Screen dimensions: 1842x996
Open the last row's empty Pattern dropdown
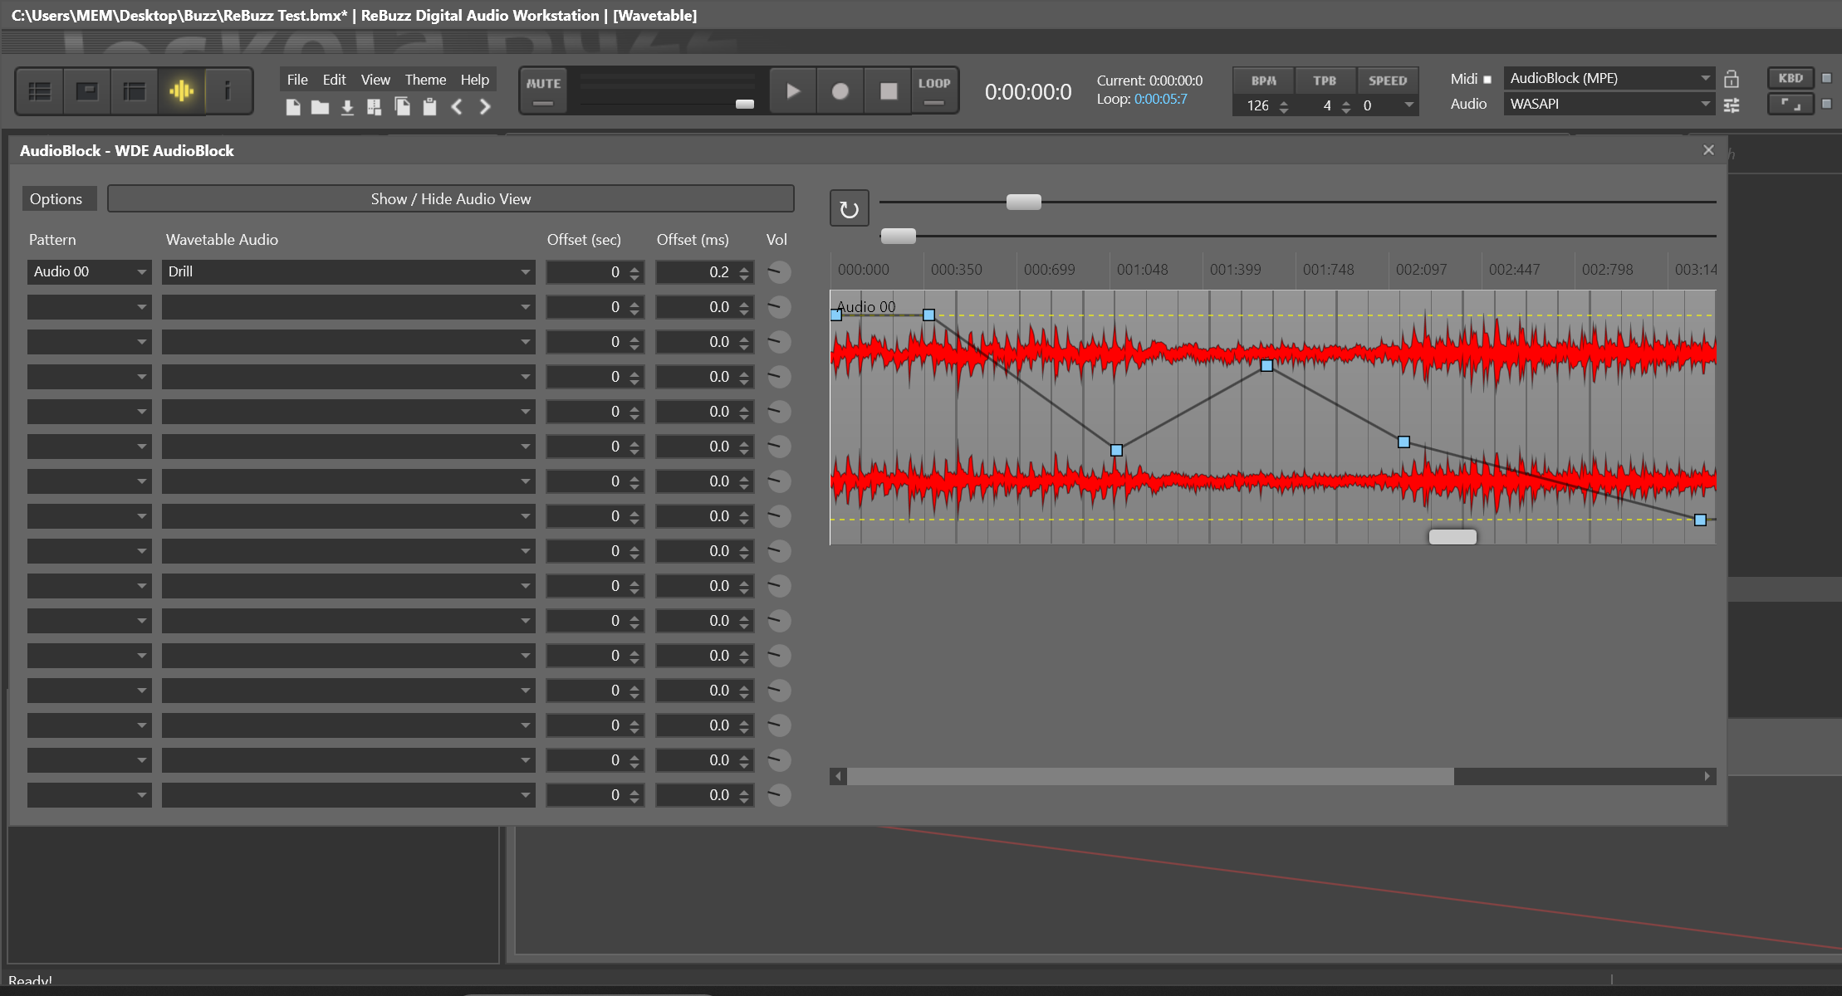pyautogui.click(x=90, y=795)
